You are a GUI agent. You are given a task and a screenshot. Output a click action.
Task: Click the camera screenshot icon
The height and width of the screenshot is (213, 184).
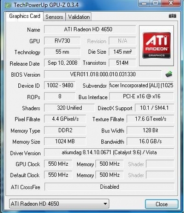[x=172, y=16]
